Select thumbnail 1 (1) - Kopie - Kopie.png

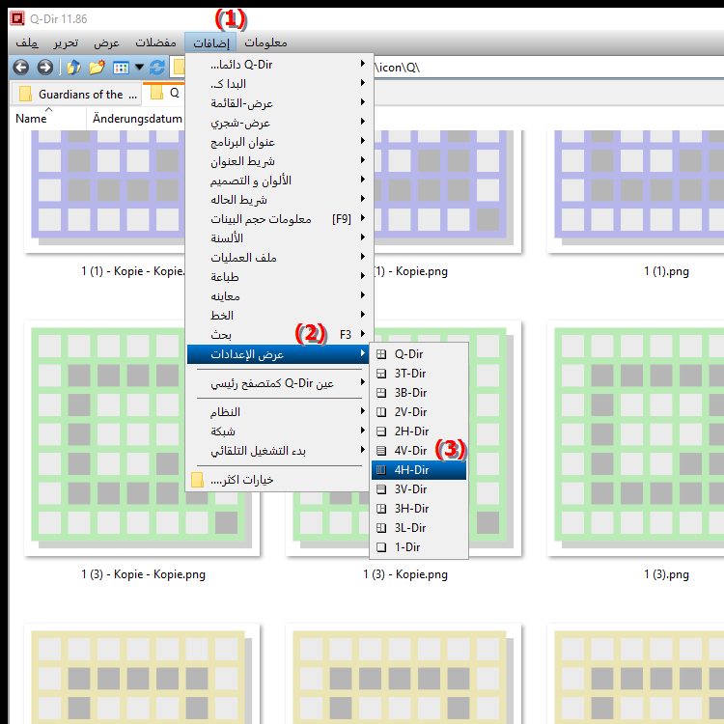[x=105, y=192]
